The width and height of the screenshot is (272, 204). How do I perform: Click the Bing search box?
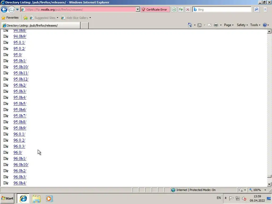222,10
